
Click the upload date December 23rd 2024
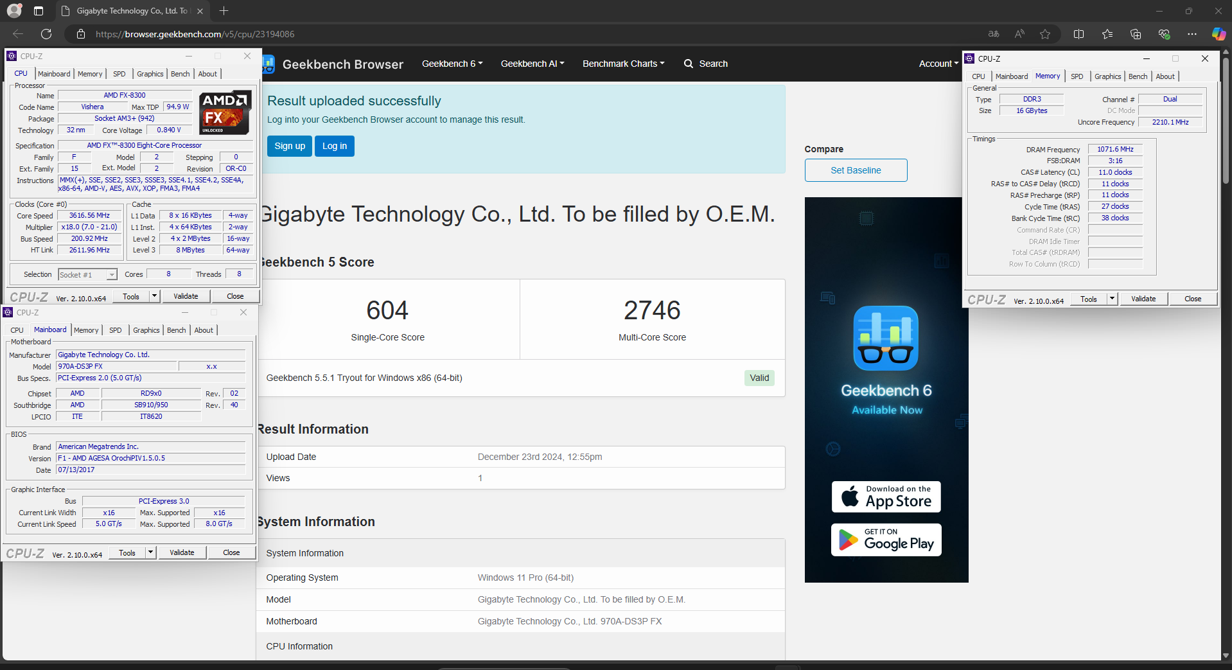pos(540,457)
